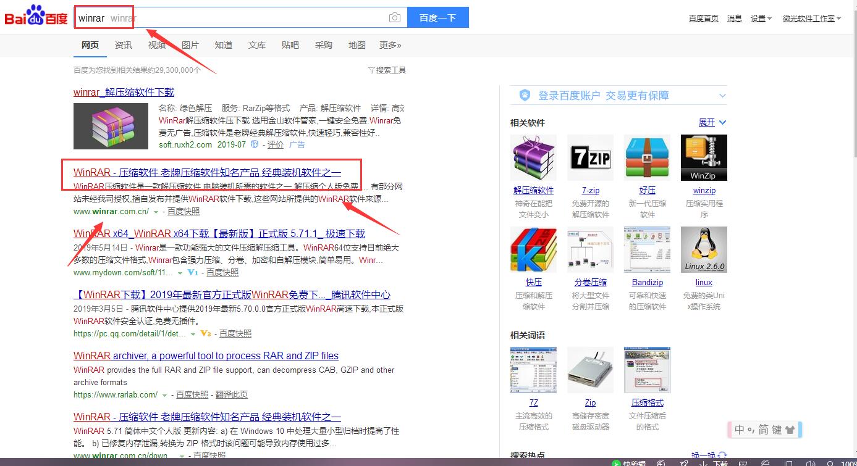The height and width of the screenshot is (466, 857).
Task: Toggle punctuation mode in IME bar
Action: [751, 430]
